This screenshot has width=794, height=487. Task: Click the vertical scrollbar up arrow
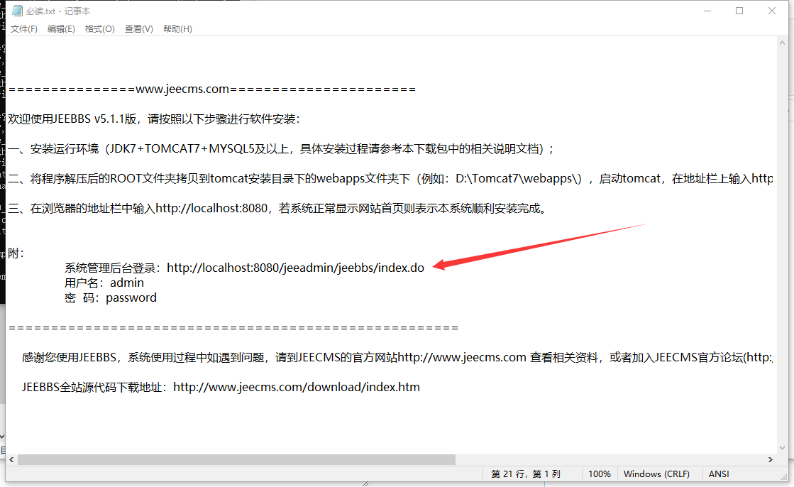tap(783, 43)
